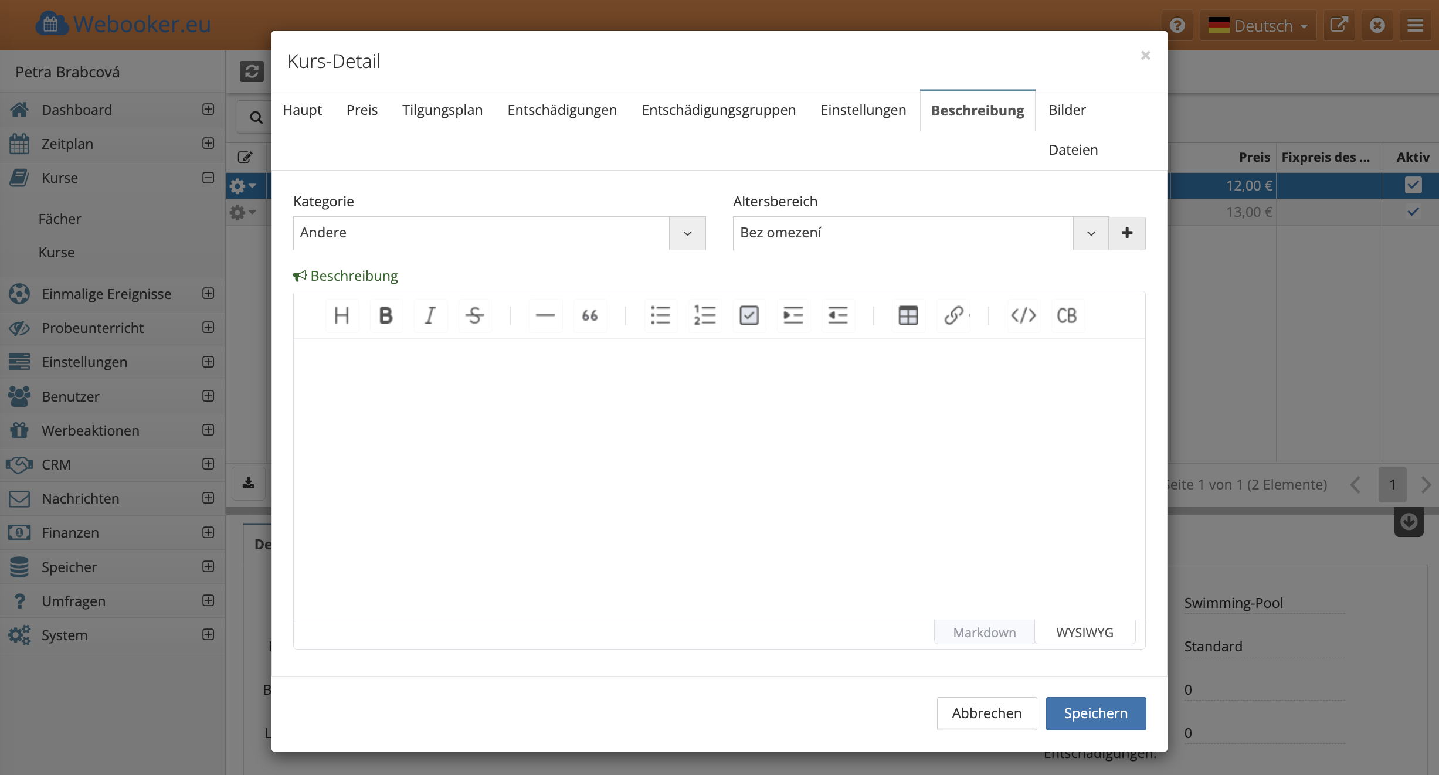Toggle bold formatting in editor toolbar
Screen dimensions: 1439x775
point(385,315)
